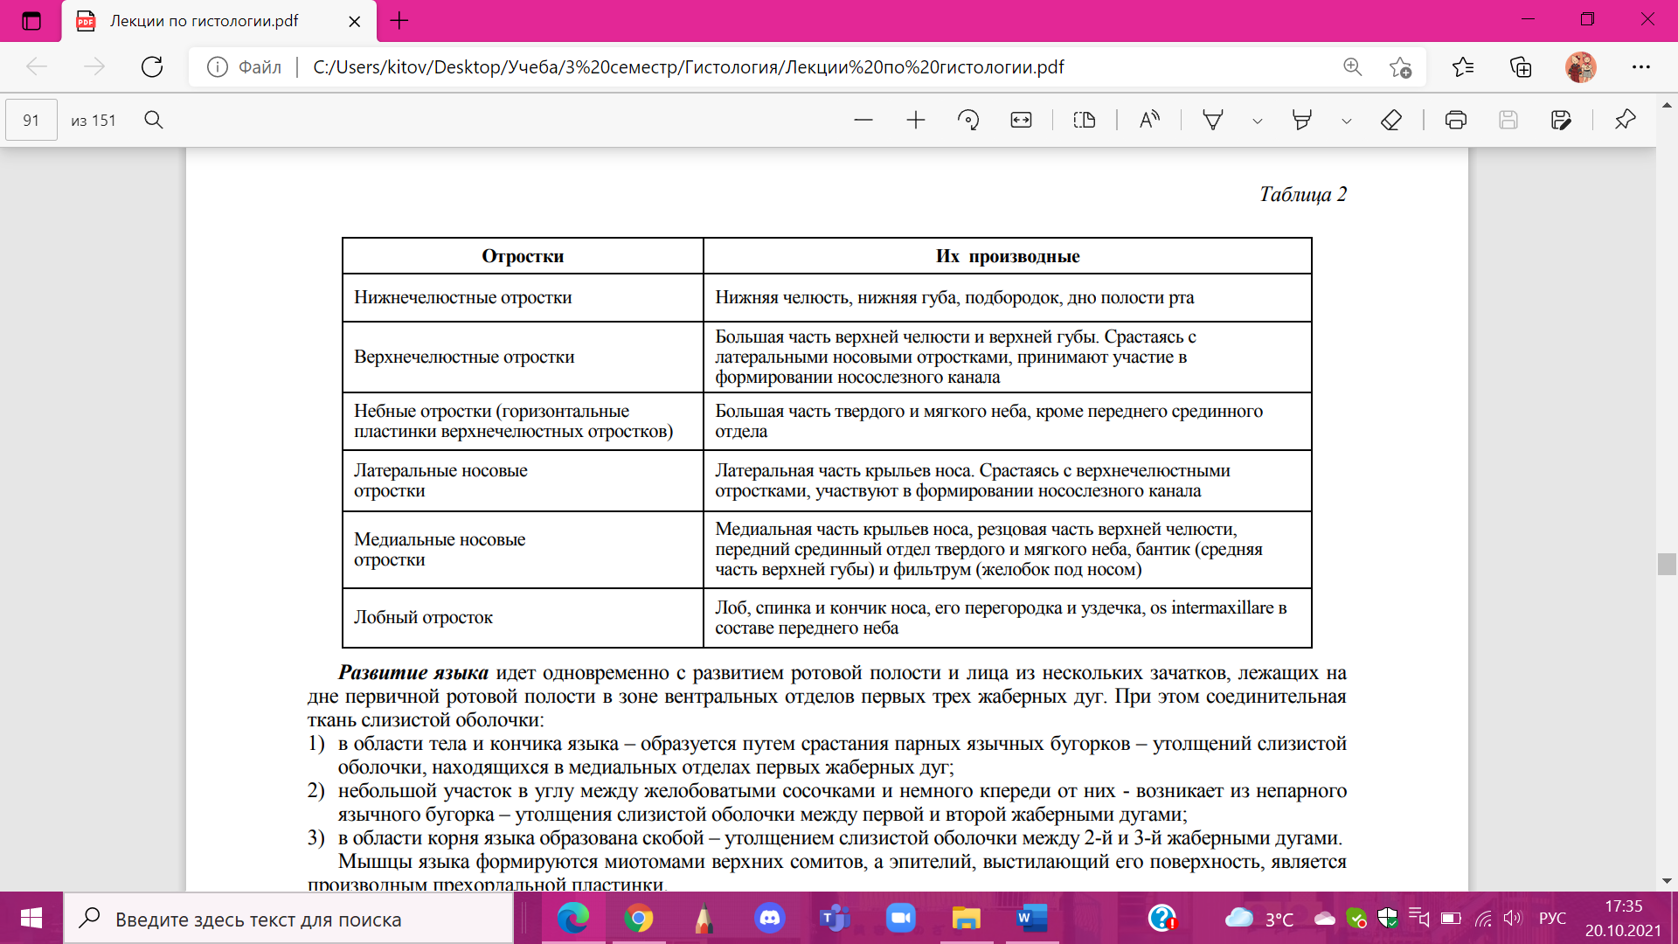
Task: Select the Лекции по гистологии.pdf tab
Action: coord(204,21)
